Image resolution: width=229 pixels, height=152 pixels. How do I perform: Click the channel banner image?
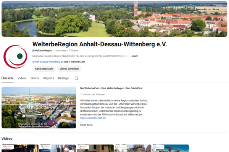coord(114,19)
